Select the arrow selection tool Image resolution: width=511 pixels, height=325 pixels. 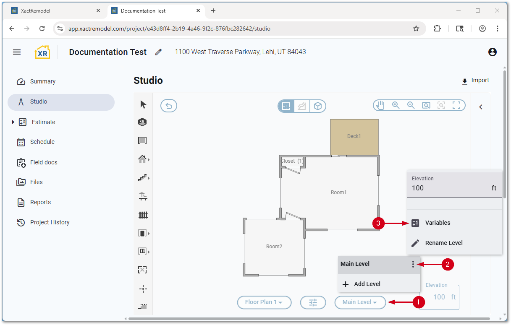point(143,104)
